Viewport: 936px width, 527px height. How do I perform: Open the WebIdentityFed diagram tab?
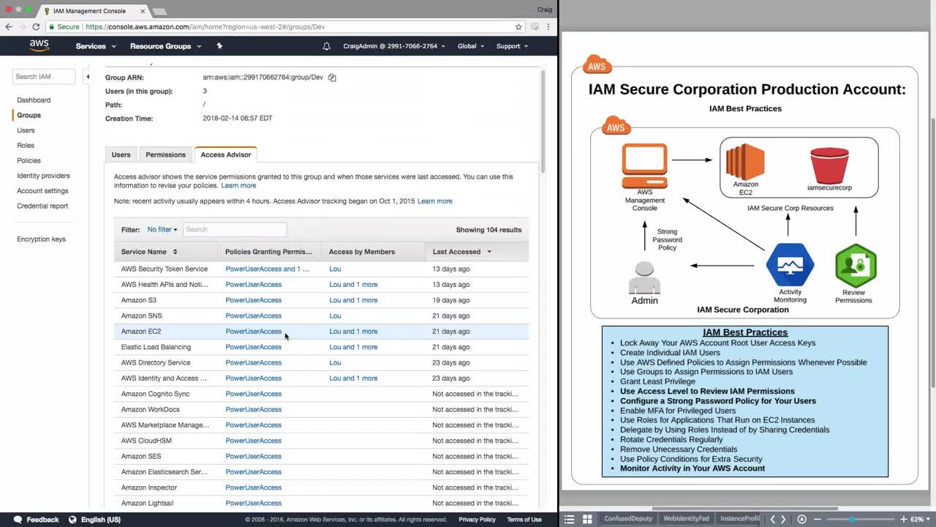(686, 519)
